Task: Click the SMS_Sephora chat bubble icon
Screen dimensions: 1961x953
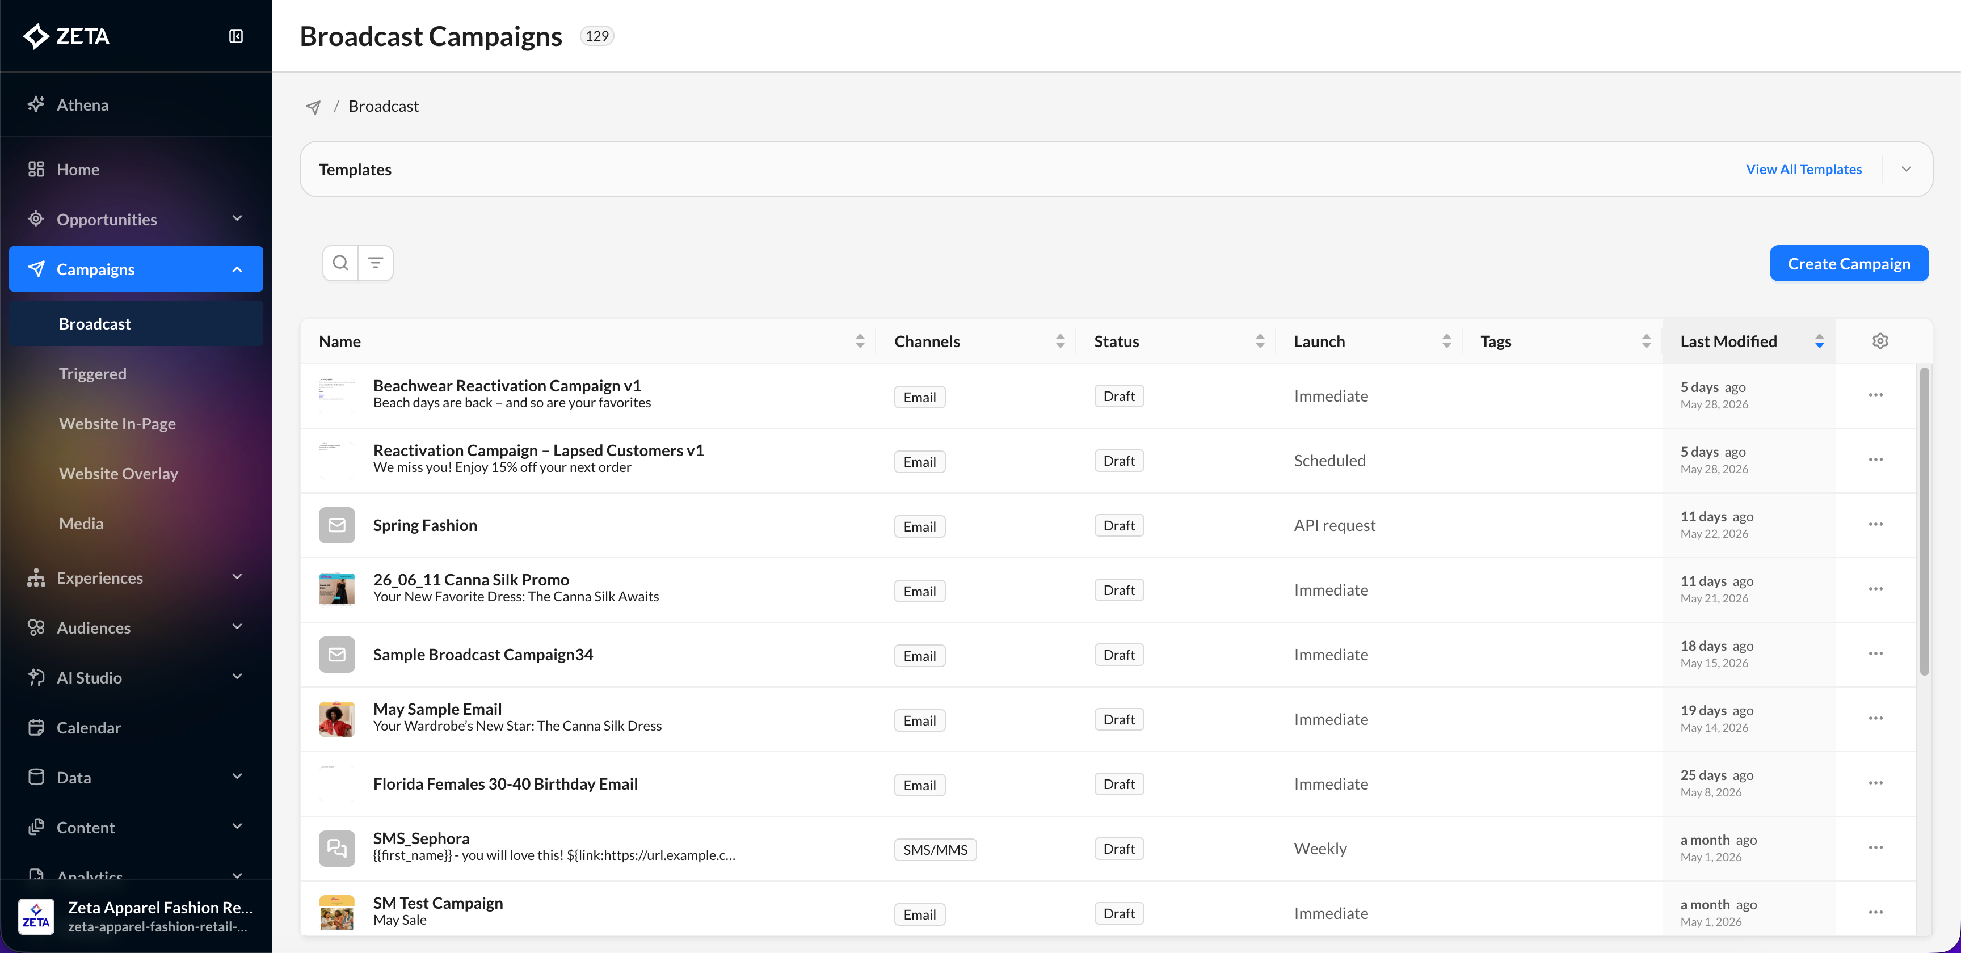Action: (x=336, y=849)
